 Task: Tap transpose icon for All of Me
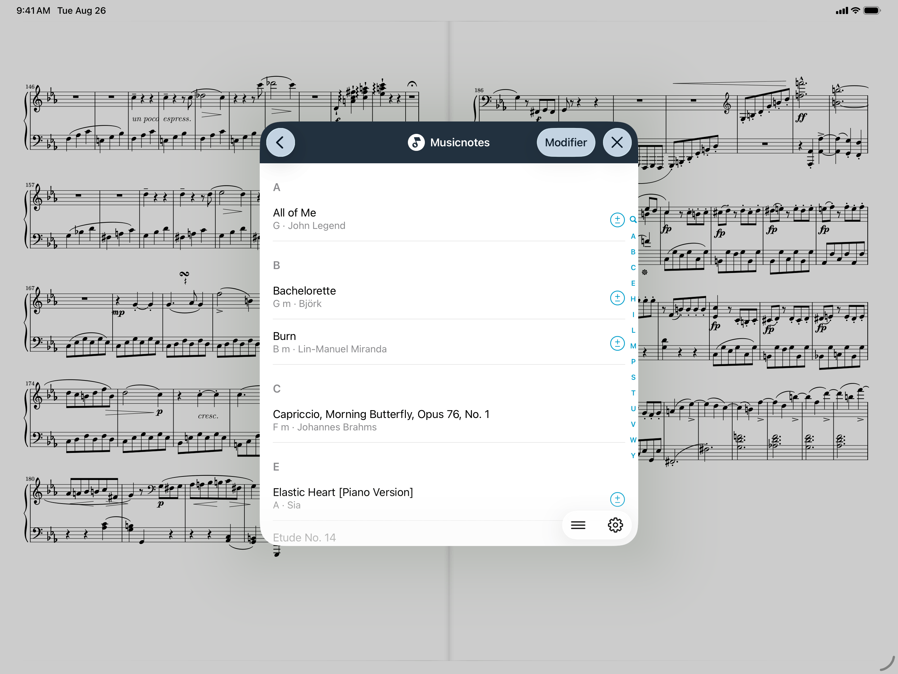coord(617,220)
